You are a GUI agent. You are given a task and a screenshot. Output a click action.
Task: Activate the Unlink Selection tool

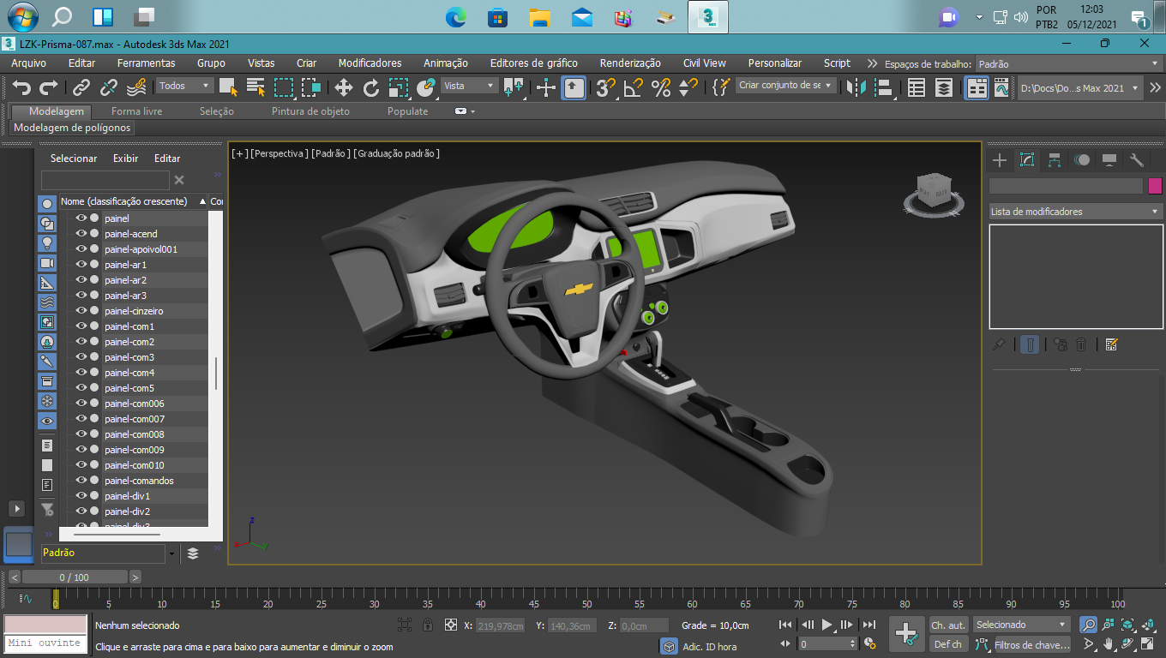(109, 87)
